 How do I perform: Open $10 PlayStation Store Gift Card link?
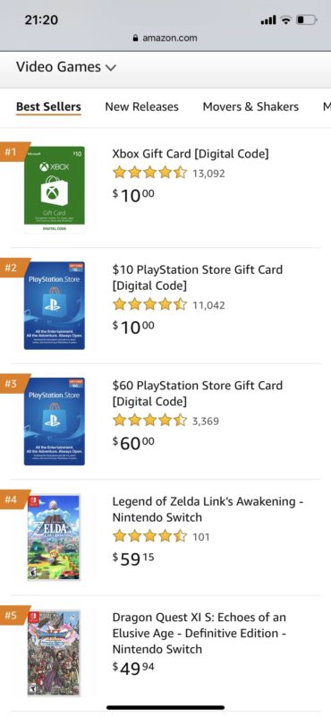click(197, 277)
